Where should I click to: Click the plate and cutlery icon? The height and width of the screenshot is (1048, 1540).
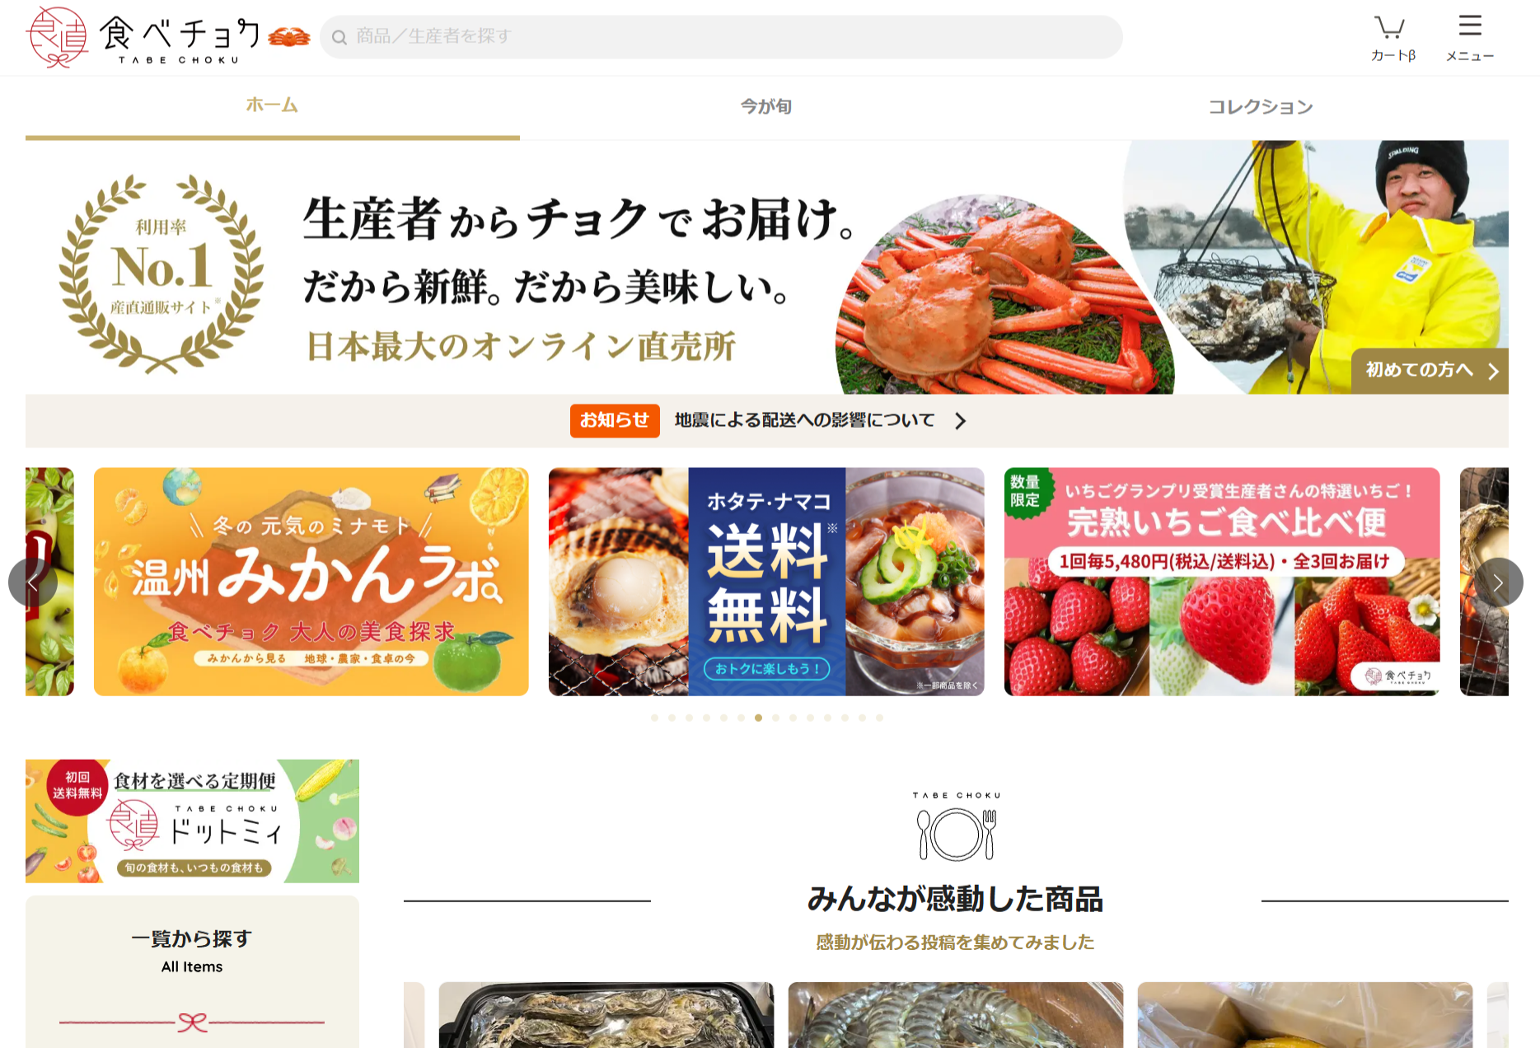point(956,834)
